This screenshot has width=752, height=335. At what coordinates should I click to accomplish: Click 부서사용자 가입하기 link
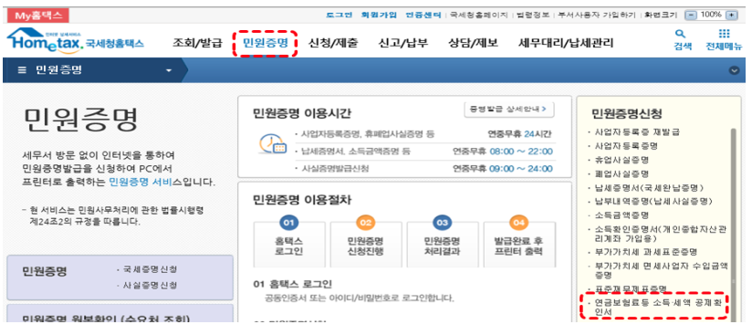pos(597,15)
